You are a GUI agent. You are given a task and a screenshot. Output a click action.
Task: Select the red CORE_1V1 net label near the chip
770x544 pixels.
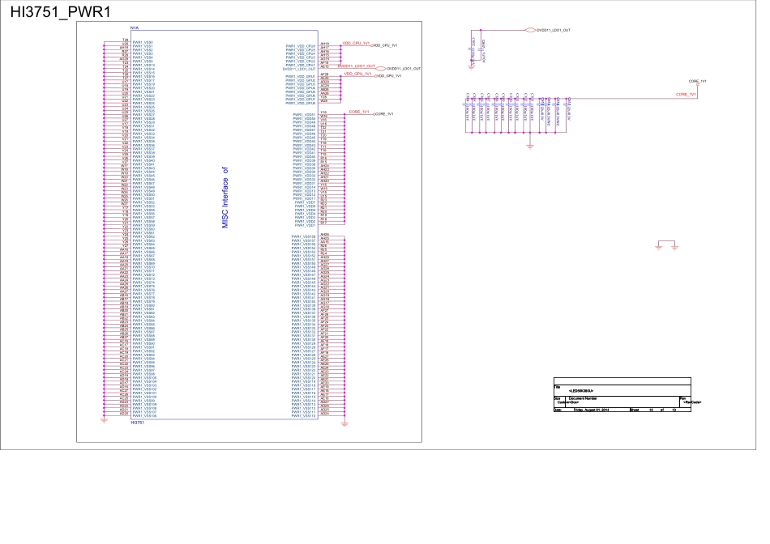[359, 111]
